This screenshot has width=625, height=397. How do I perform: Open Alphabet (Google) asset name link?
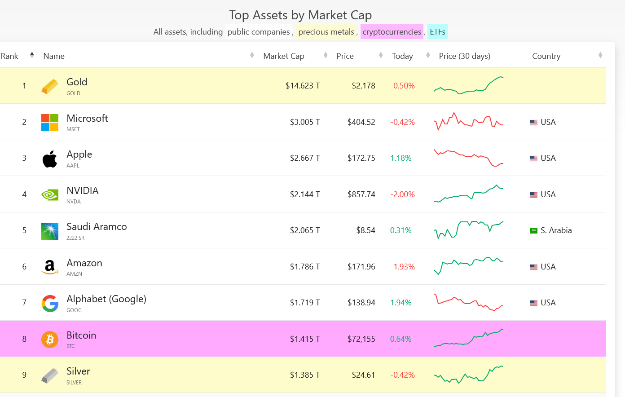tap(106, 299)
